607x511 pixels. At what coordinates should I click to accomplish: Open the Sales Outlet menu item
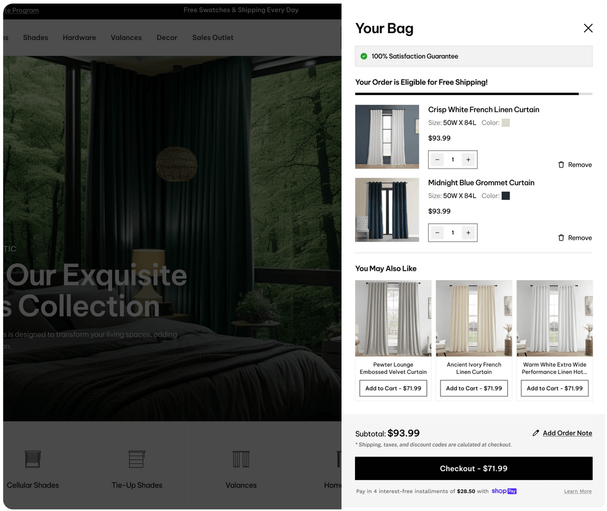pos(213,37)
